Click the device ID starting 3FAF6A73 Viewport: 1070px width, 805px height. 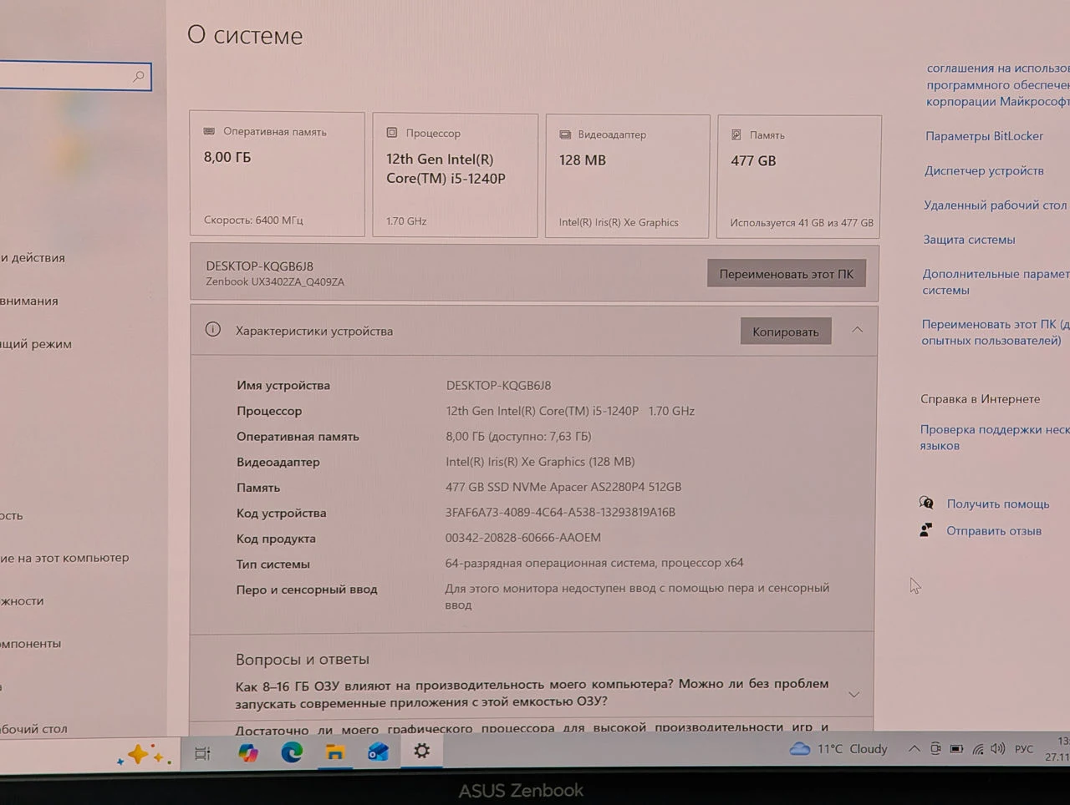pos(560,512)
